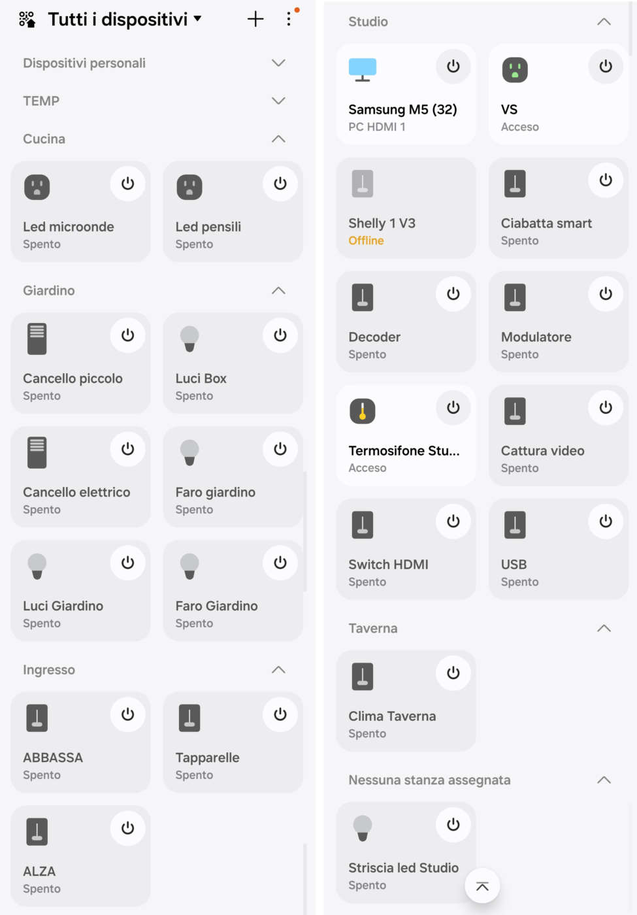Open the Clima Taverna device card
Image resolution: width=637 pixels, height=915 pixels.
[392, 716]
